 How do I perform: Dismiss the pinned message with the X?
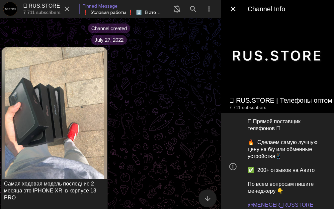click(x=67, y=9)
